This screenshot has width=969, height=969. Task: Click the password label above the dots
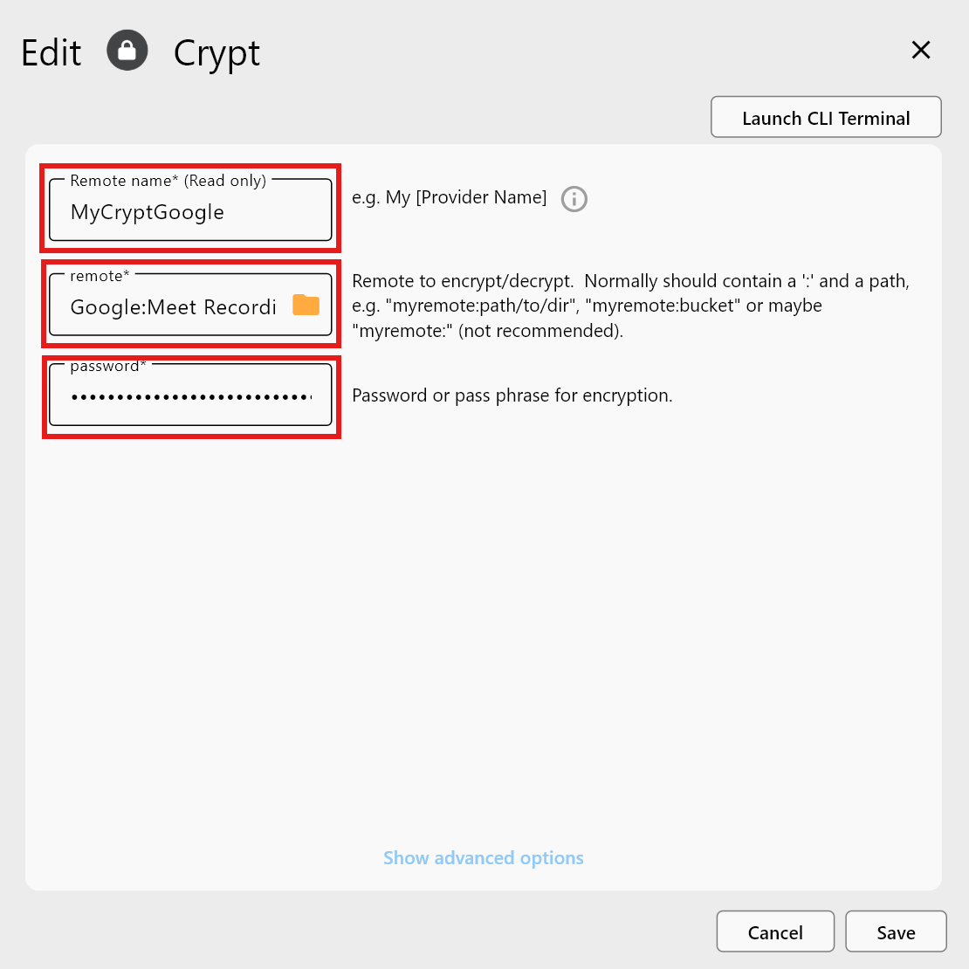click(105, 366)
